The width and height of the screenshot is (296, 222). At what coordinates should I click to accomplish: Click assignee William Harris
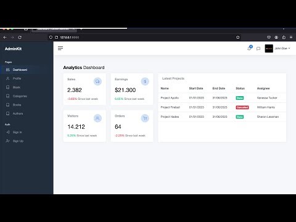266,107
